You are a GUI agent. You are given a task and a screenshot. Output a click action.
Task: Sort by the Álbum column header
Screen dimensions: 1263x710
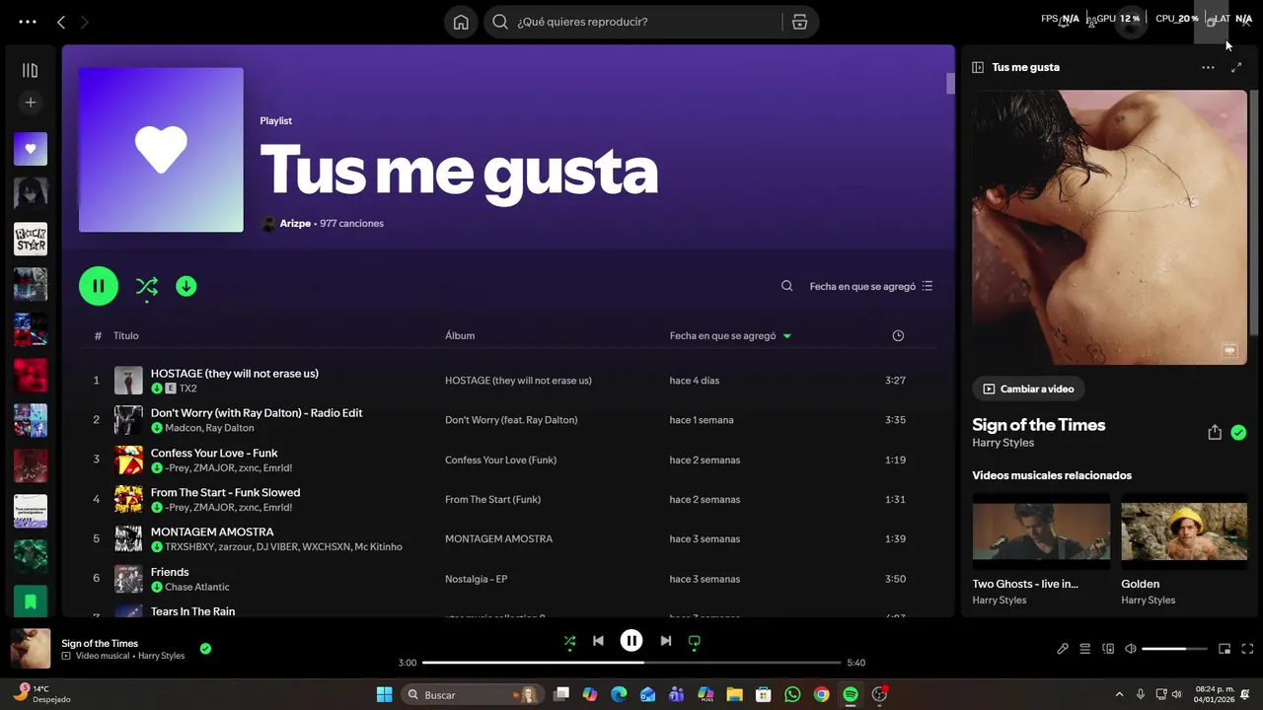point(460,335)
